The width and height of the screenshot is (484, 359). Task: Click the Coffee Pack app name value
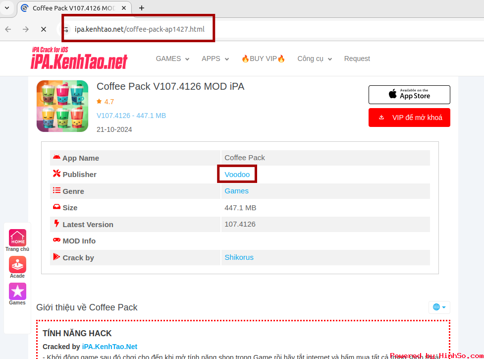click(x=244, y=158)
